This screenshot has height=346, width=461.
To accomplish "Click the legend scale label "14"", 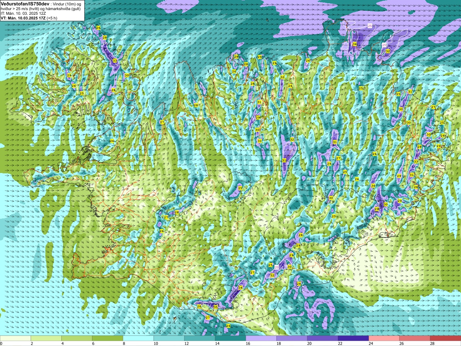I will (217, 343).
